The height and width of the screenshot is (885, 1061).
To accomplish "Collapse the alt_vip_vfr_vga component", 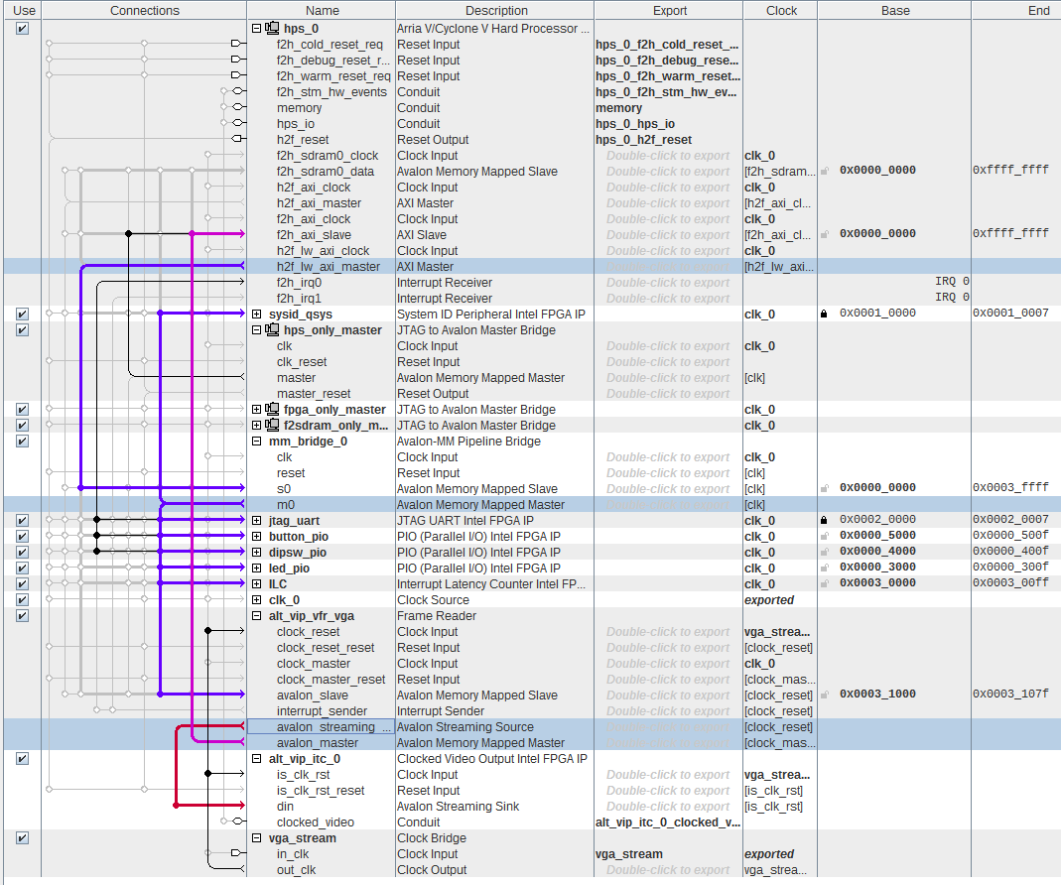I will pos(256,616).
